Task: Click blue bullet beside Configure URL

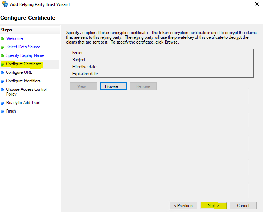Action: [x=2, y=73]
